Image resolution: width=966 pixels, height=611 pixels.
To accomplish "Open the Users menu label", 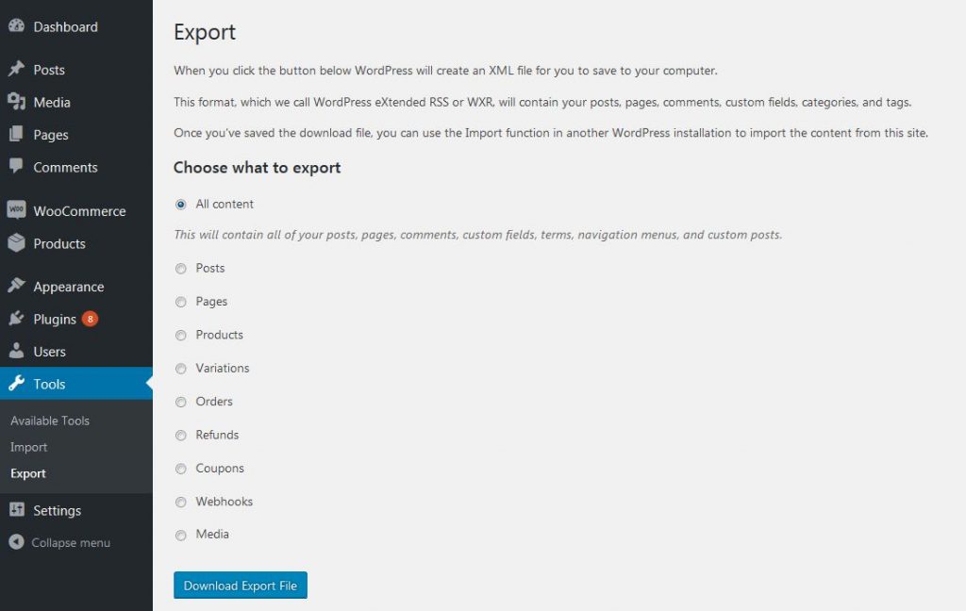I will tap(49, 352).
